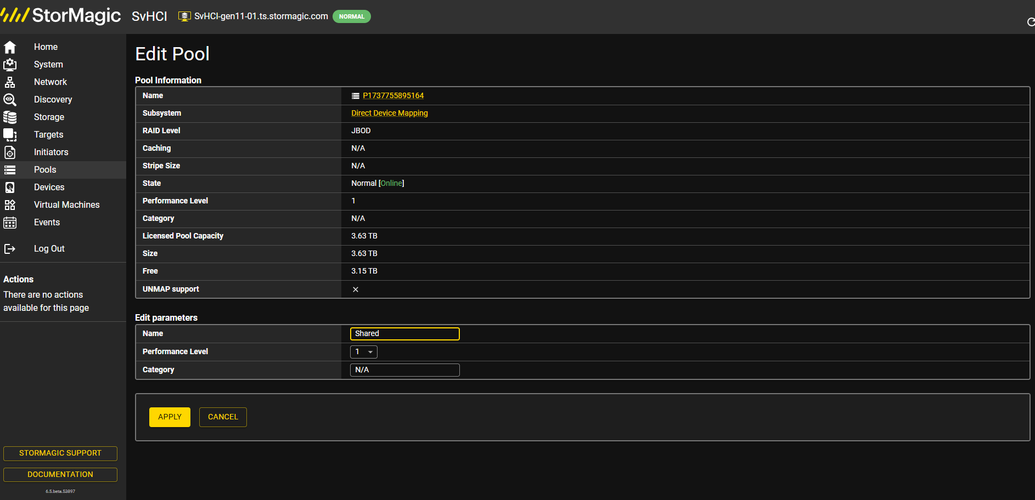Click the Virtual Machines icon
Viewport: 1035px width, 500px height.
pos(10,205)
